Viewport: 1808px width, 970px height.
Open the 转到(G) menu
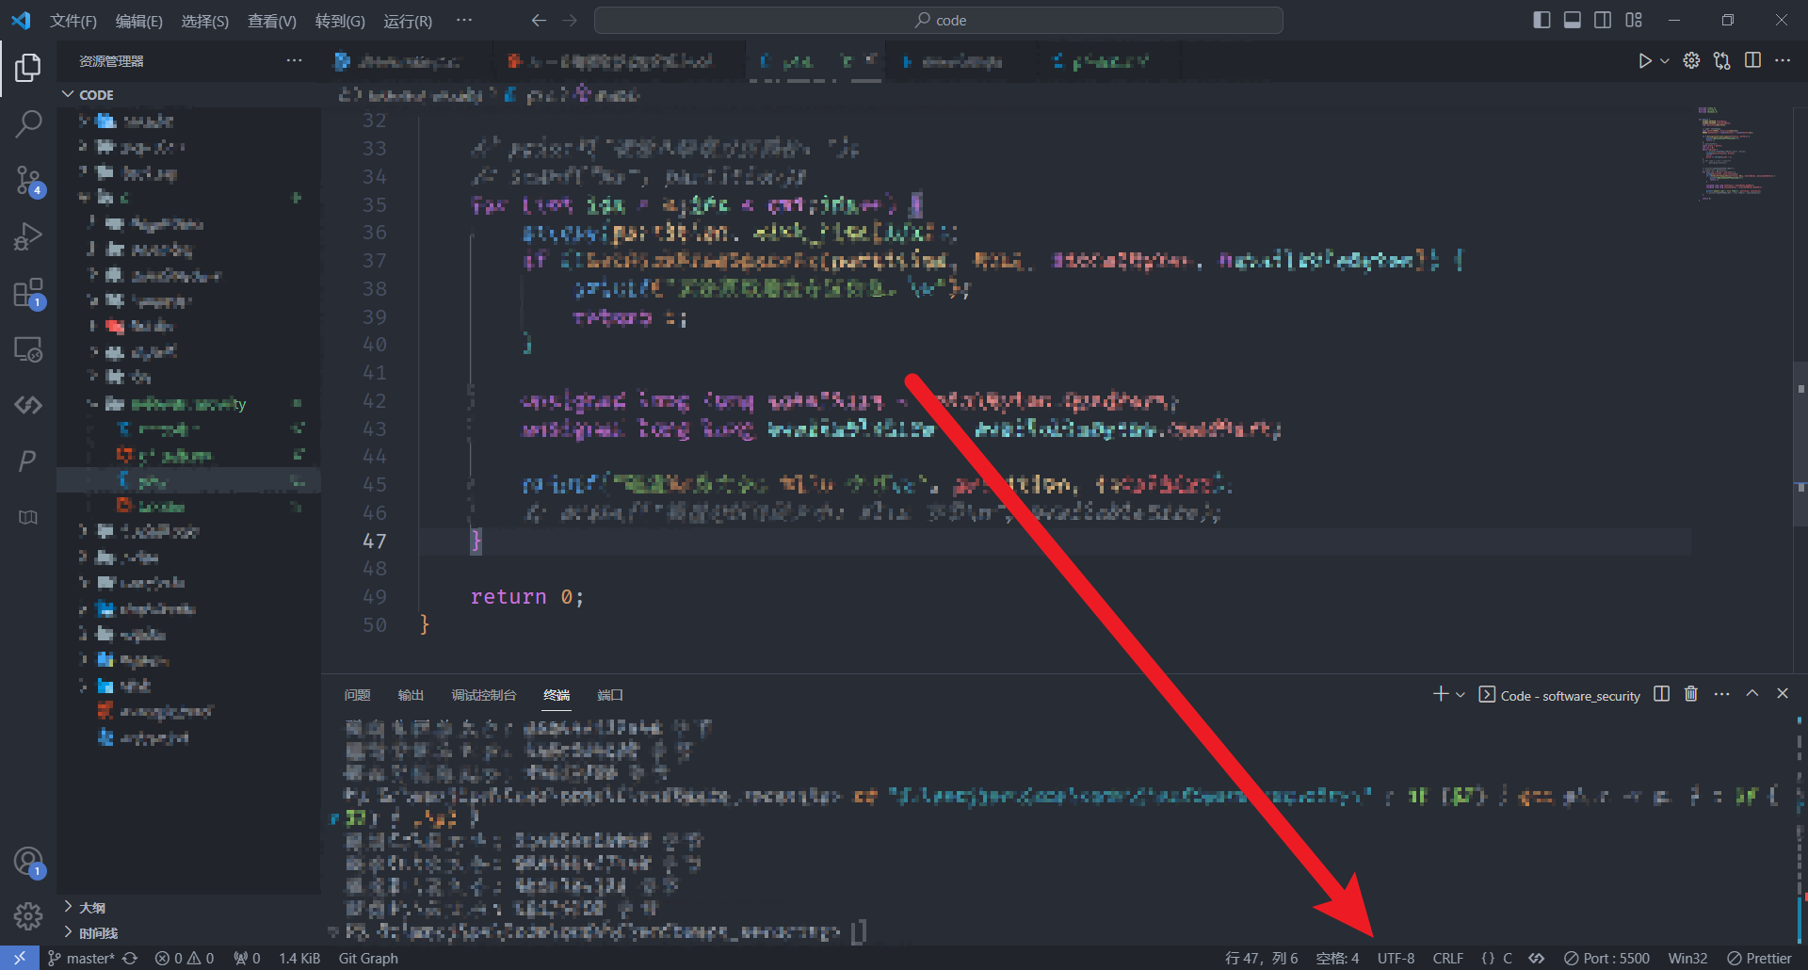pos(340,21)
